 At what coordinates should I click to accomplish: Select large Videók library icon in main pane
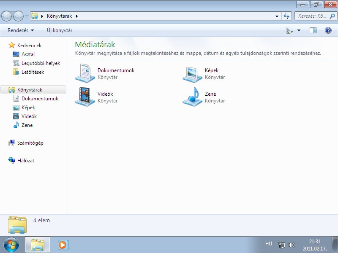85,97
